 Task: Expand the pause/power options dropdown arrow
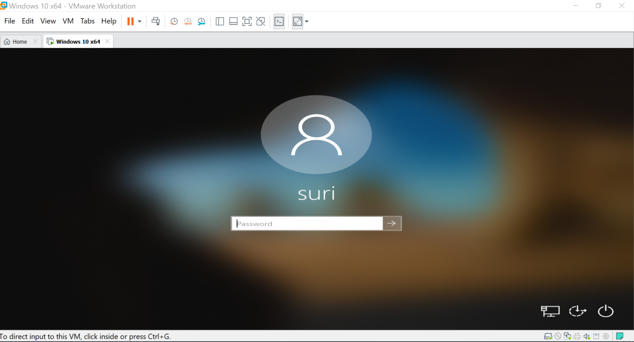140,21
